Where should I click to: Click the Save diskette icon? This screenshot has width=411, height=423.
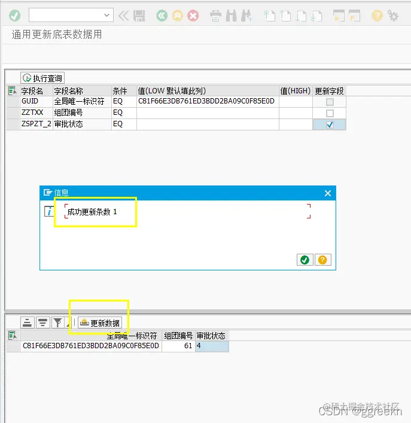[139, 16]
